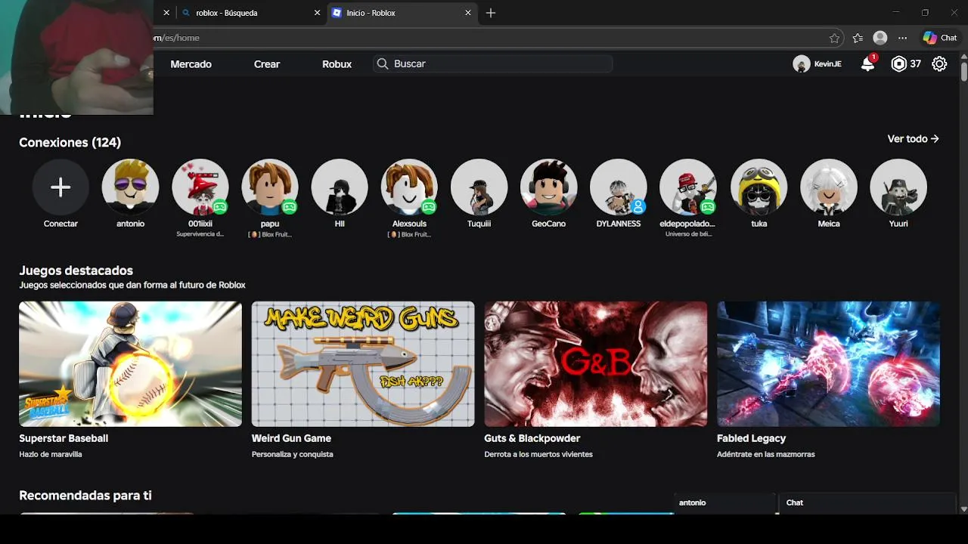Click the KevinJE profile avatar
The image size is (968, 544).
coord(802,64)
